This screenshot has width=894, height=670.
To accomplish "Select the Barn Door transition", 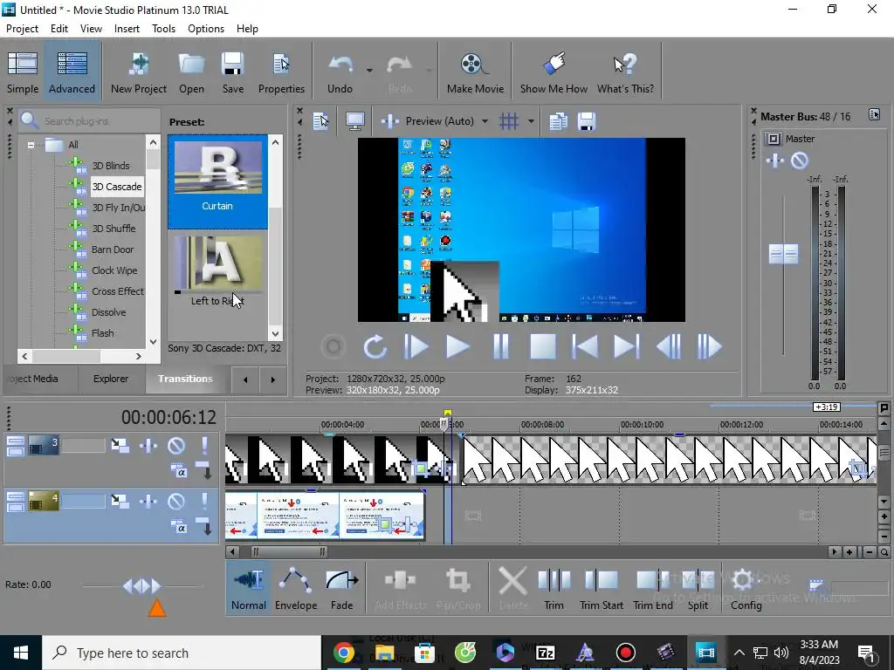I will (x=113, y=250).
